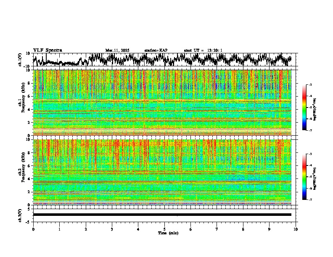Click the "-7" label on ch.2 color scale
333x257 pixels.
pyautogui.click(x=310, y=200)
